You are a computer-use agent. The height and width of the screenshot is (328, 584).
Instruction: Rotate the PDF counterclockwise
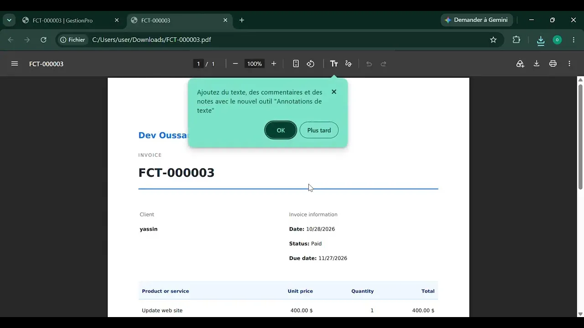[311, 64]
